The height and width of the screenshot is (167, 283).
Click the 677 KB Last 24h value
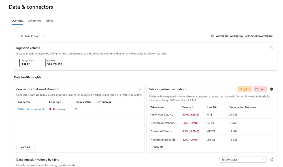click(x=211, y=131)
